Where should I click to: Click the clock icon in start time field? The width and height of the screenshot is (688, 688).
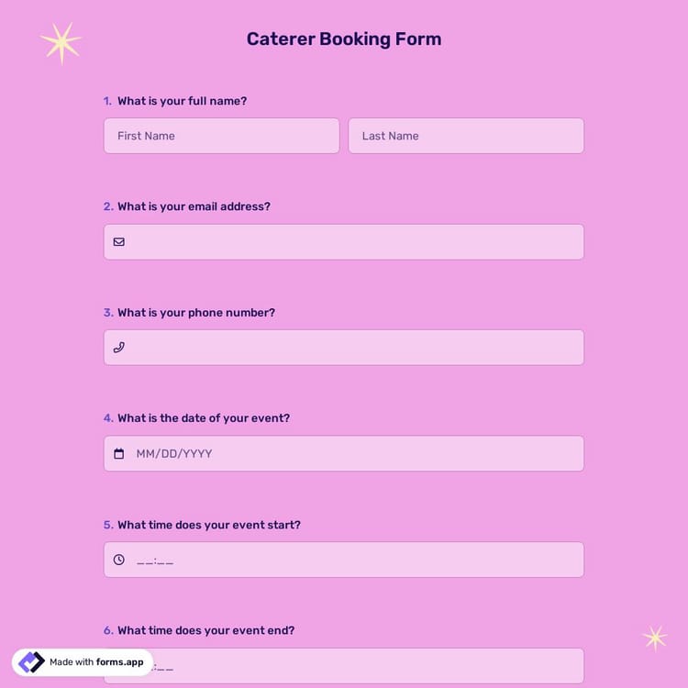pos(119,560)
